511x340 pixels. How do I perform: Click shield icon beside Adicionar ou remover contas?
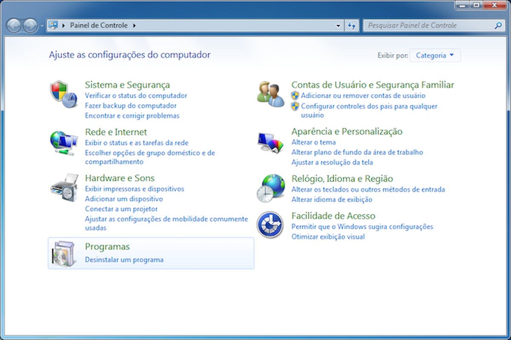tap(295, 95)
